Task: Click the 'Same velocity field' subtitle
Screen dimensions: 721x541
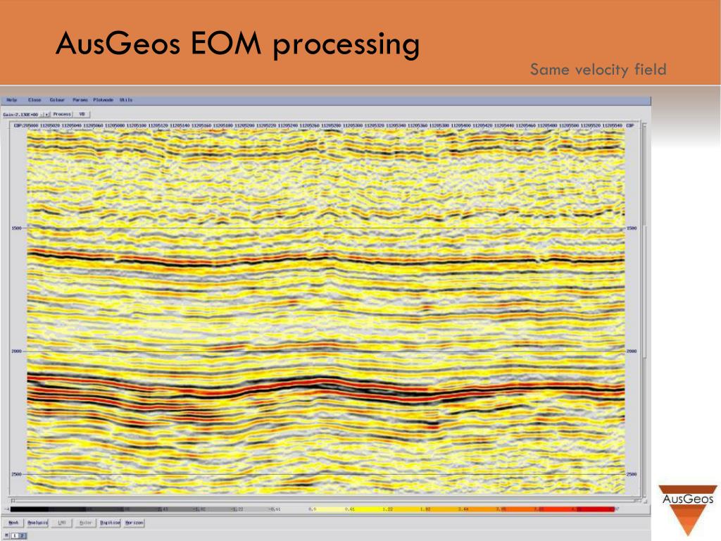Action: click(598, 70)
